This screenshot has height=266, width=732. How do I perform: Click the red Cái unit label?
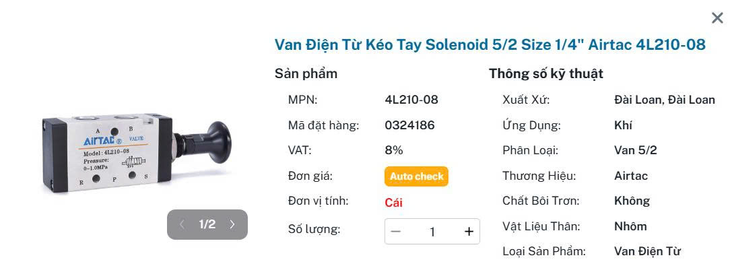393,203
